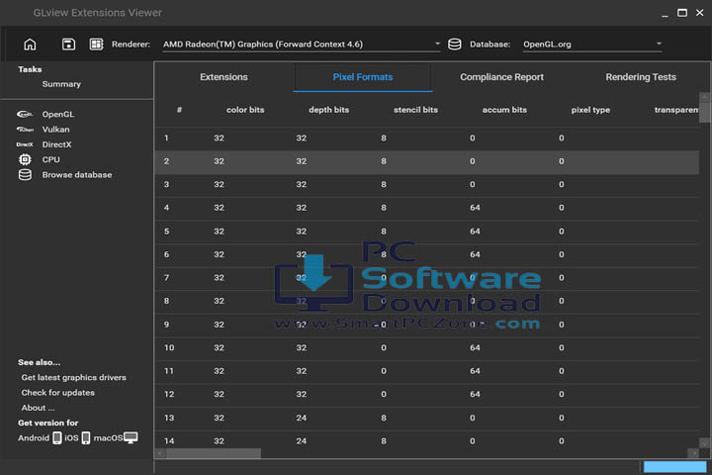712x475 pixels.
Task: Click the Save (floppy disk) icon
Action: (68, 45)
